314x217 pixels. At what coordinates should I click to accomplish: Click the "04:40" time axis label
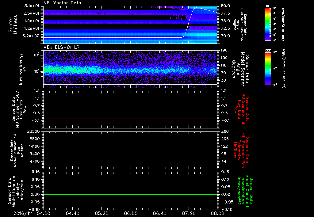coord(72,213)
